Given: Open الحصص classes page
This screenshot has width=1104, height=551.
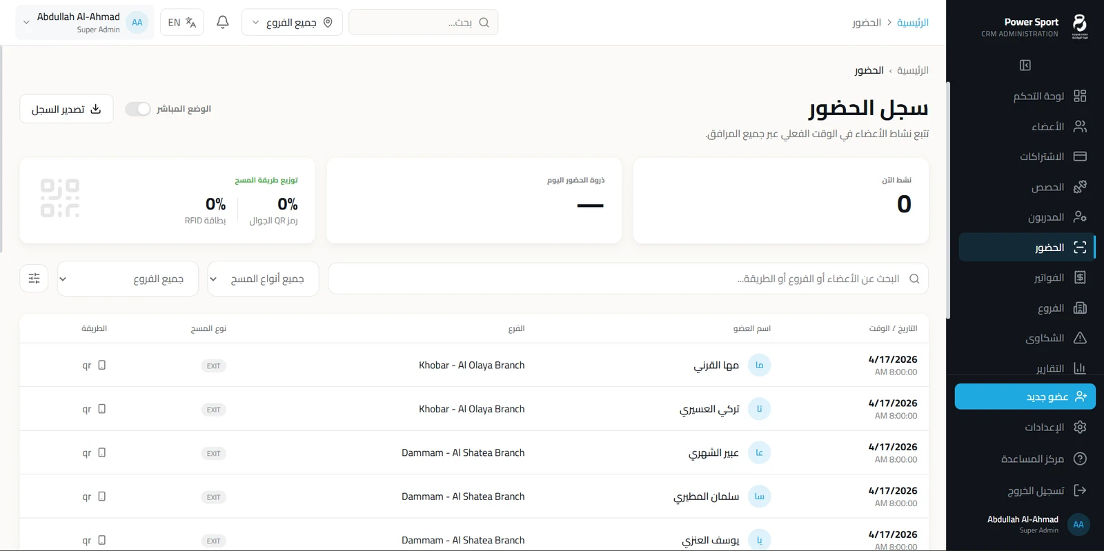Looking at the screenshot, I should click(1027, 187).
